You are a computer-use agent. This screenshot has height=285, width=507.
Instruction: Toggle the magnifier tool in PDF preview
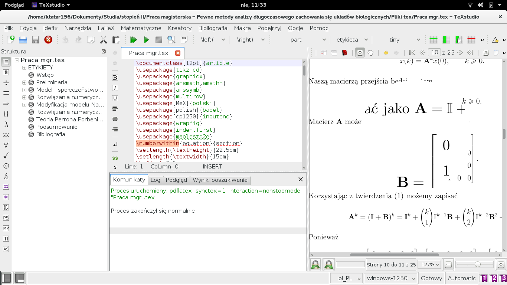(359, 53)
